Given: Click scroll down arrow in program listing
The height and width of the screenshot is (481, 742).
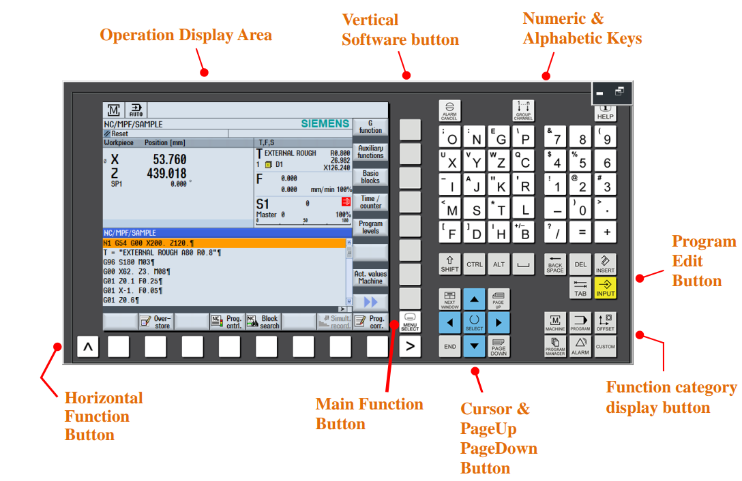Looking at the screenshot, I should [349, 301].
